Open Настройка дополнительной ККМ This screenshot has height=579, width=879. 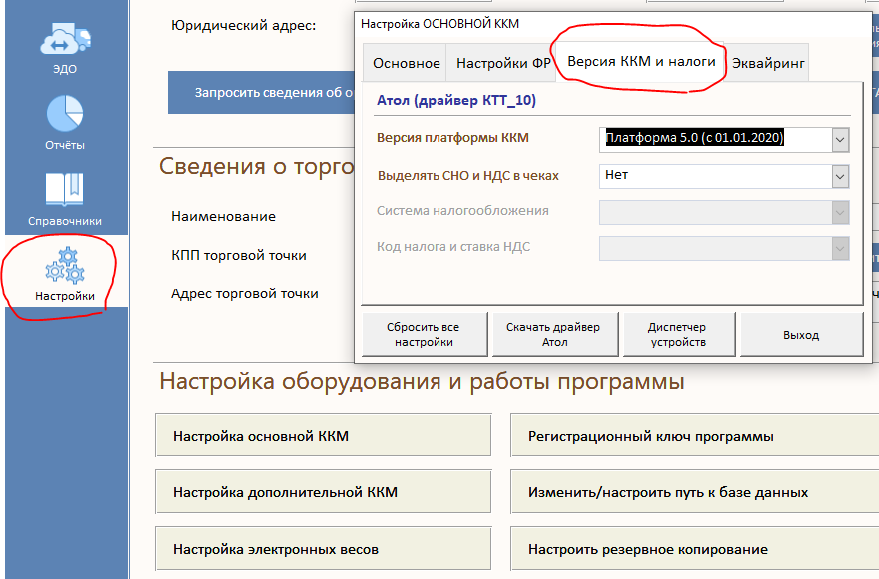pyautogui.click(x=323, y=492)
